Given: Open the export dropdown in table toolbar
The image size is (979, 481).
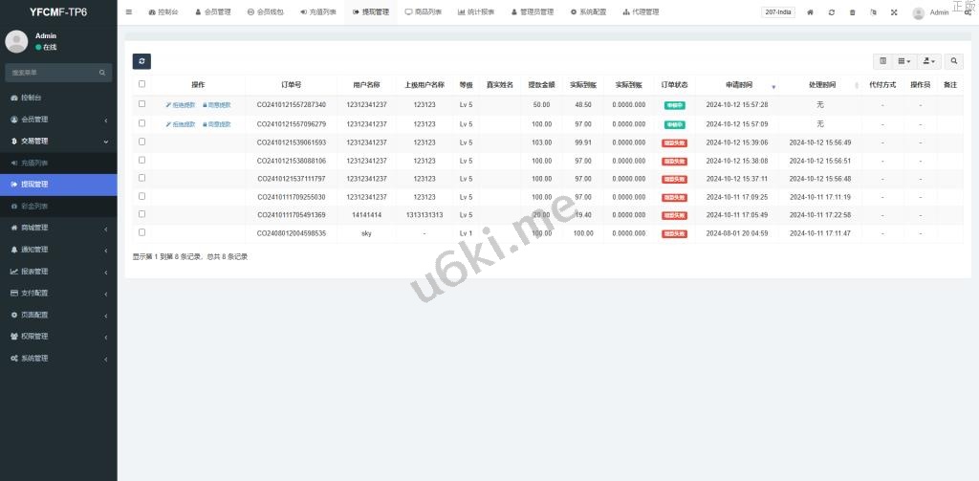Looking at the screenshot, I should click(x=929, y=61).
